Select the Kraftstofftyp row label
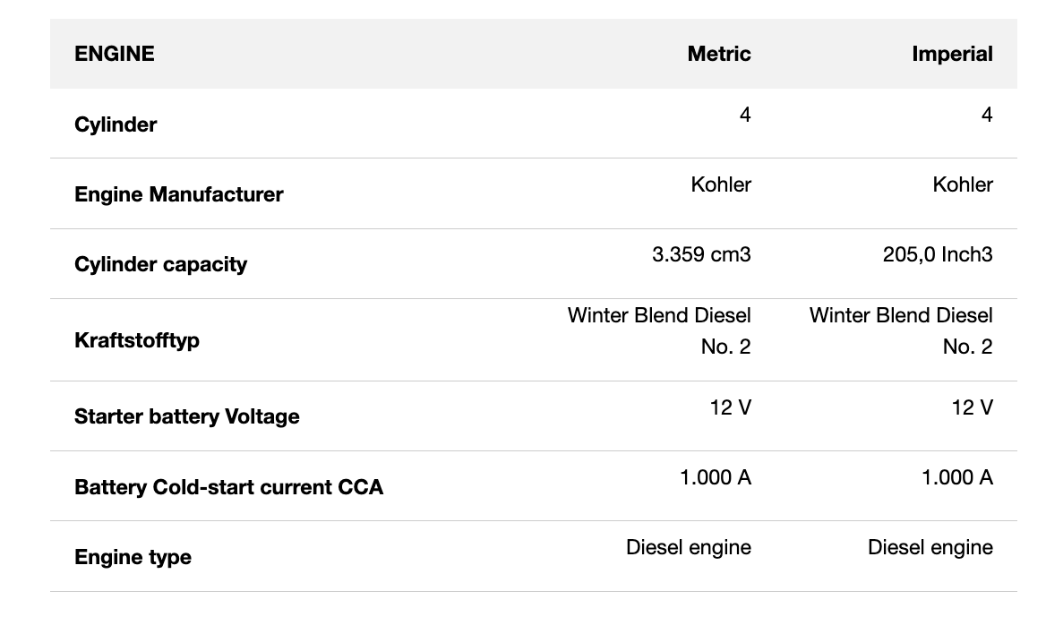 (137, 340)
